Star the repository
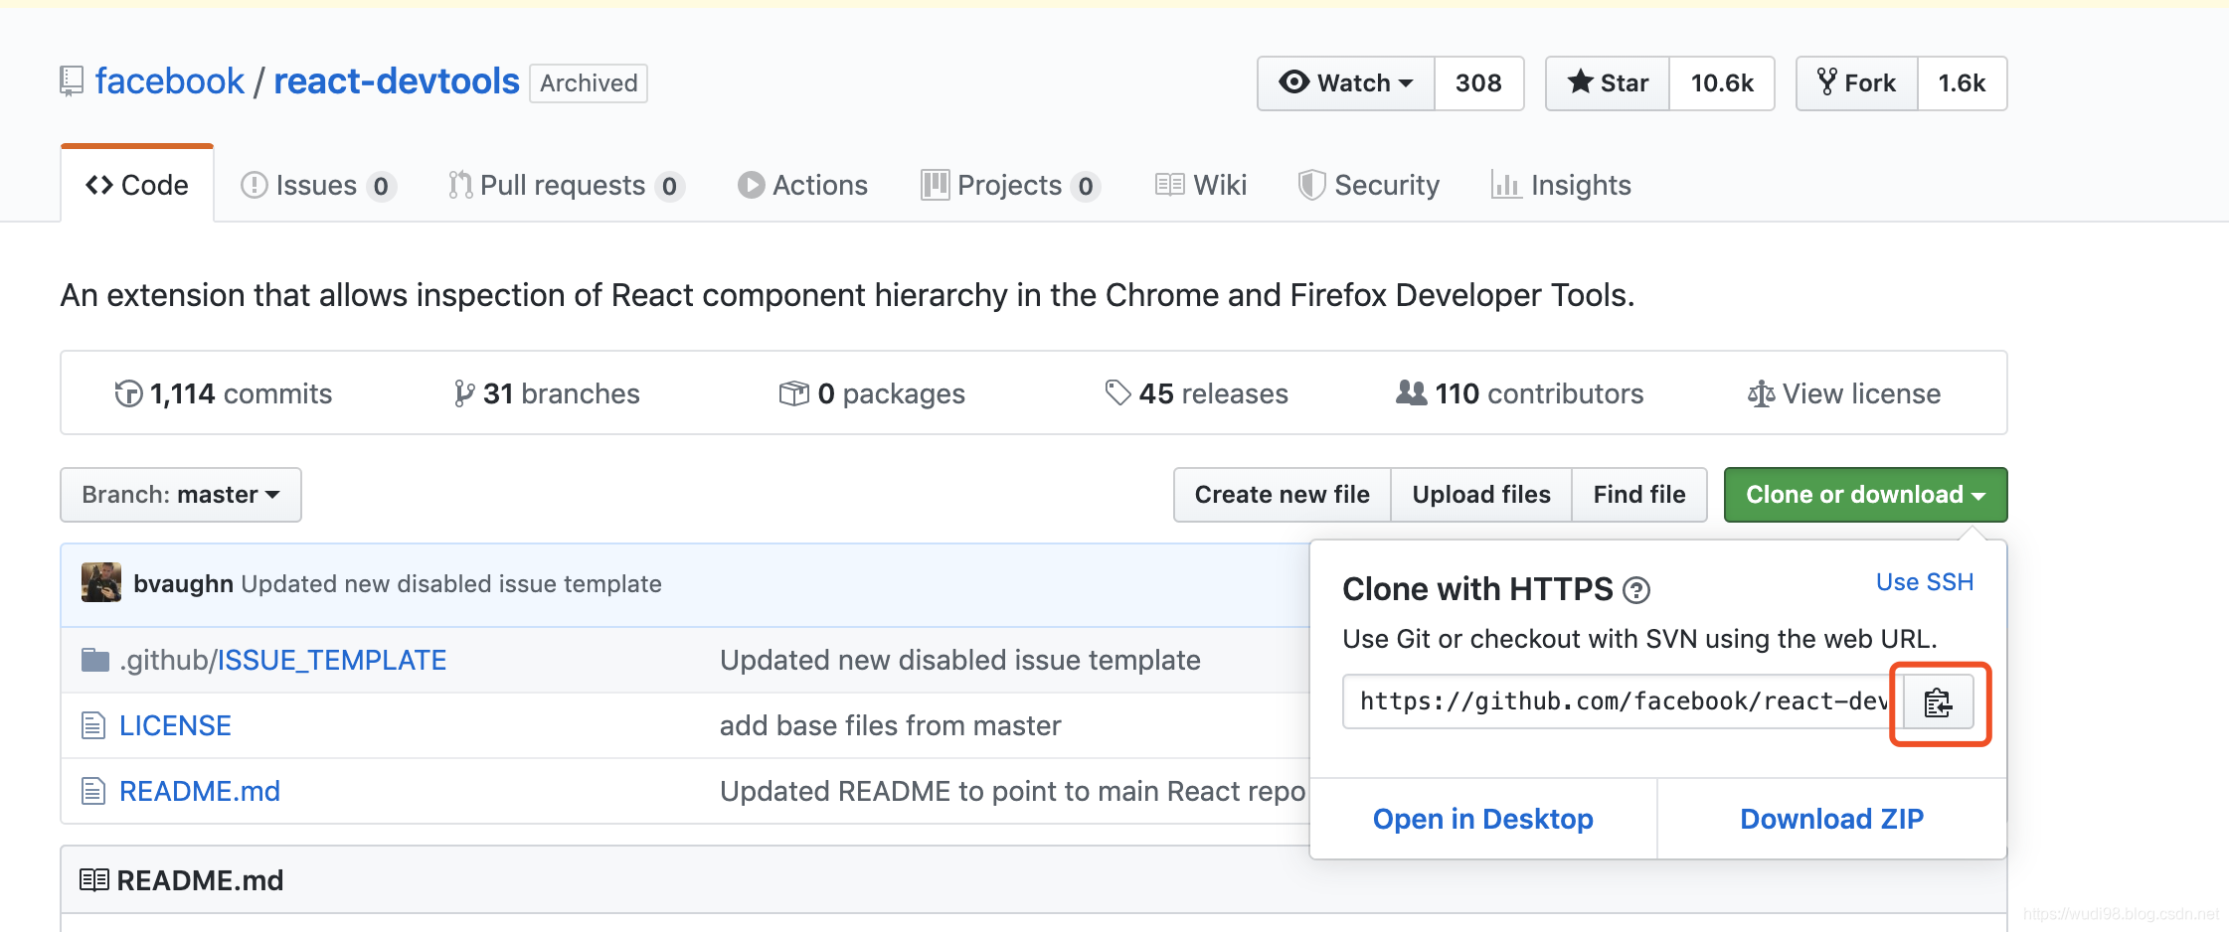This screenshot has height=932, width=2229. click(x=1608, y=83)
